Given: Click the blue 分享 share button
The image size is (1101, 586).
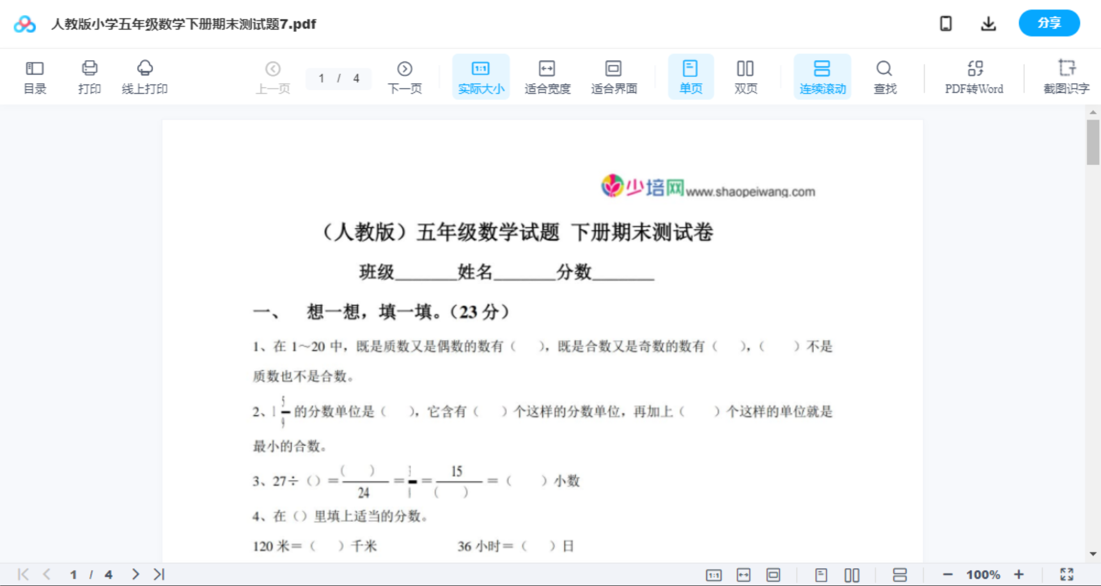Looking at the screenshot, I should click(x=1049, y=23).
